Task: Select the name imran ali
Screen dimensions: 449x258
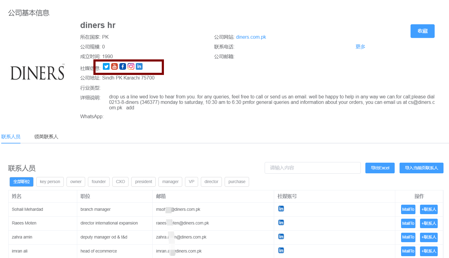Action: point(20,251)
